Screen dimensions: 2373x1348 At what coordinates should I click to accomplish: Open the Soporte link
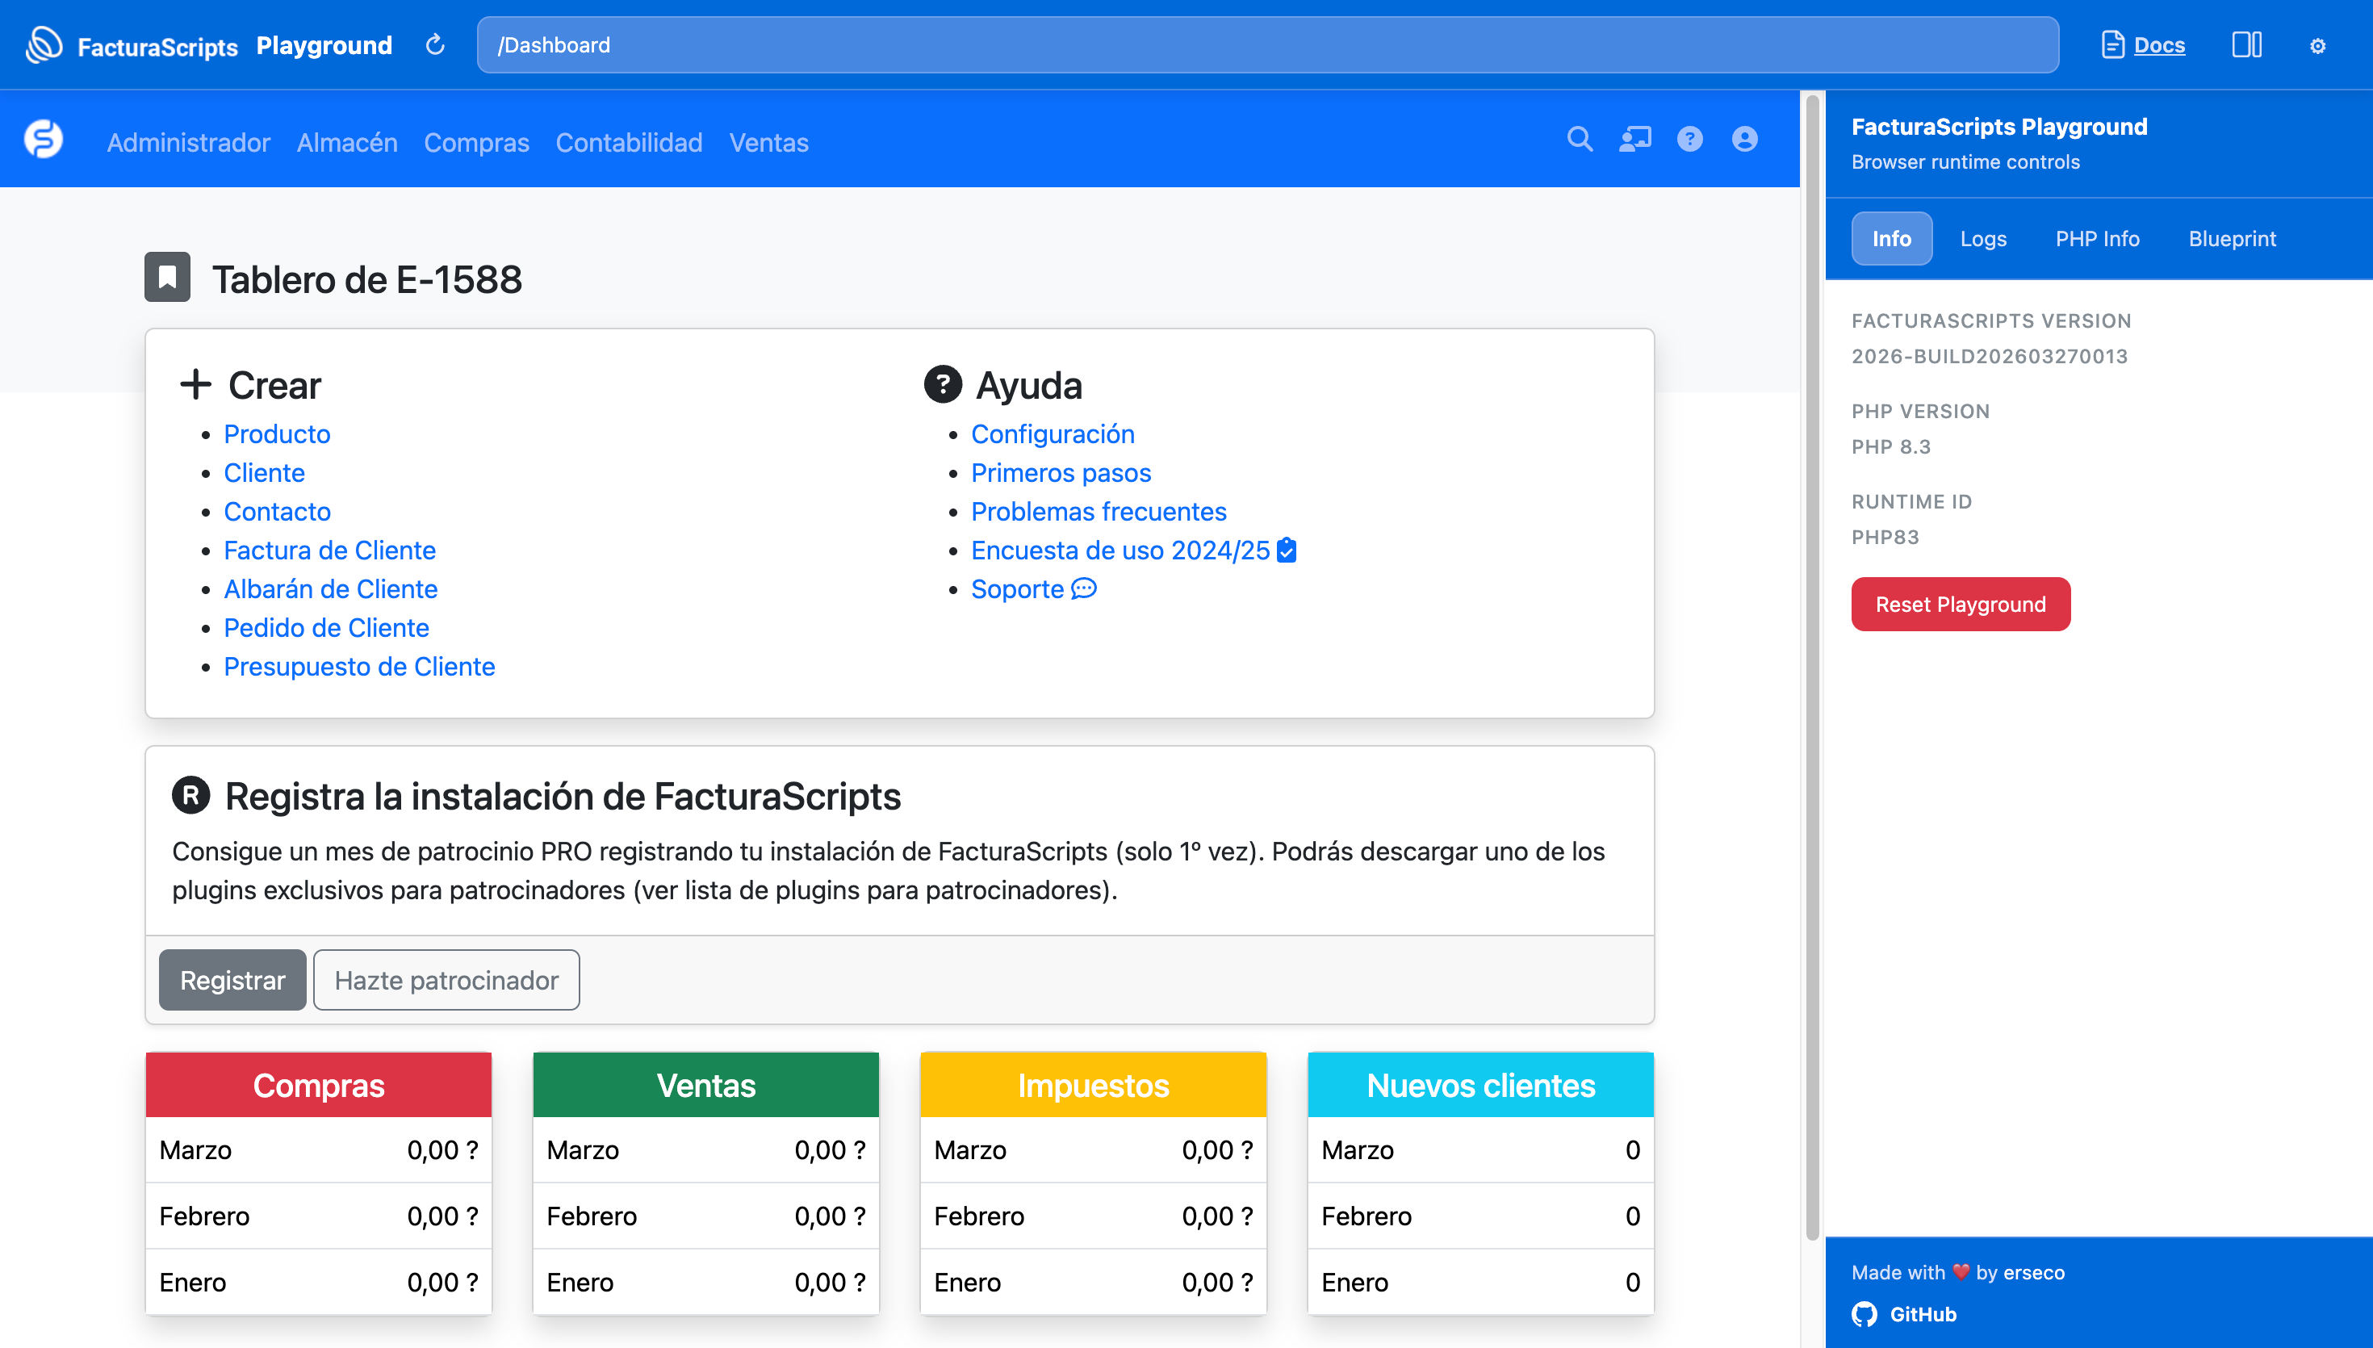(x=1017, y=588)
